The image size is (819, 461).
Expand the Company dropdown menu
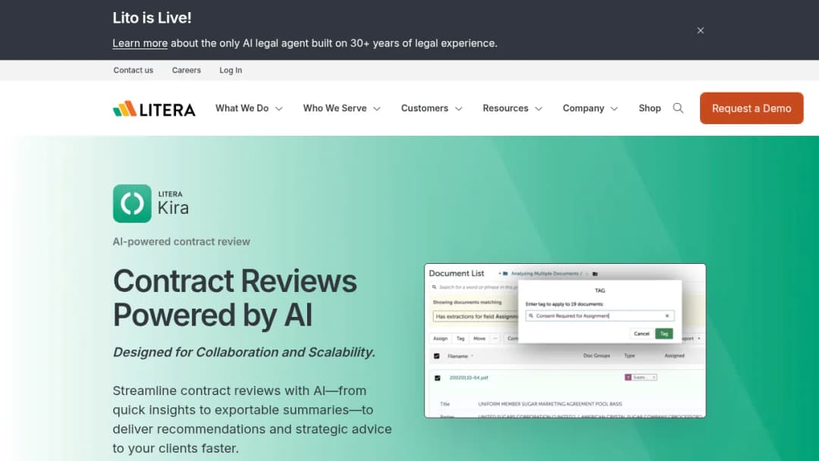tap(590, 108)
